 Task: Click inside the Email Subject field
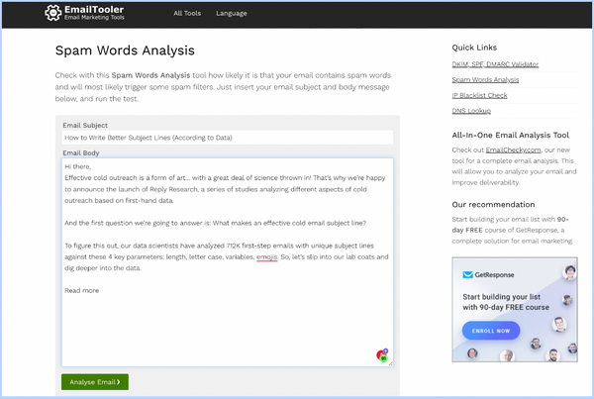coord(227,138)
